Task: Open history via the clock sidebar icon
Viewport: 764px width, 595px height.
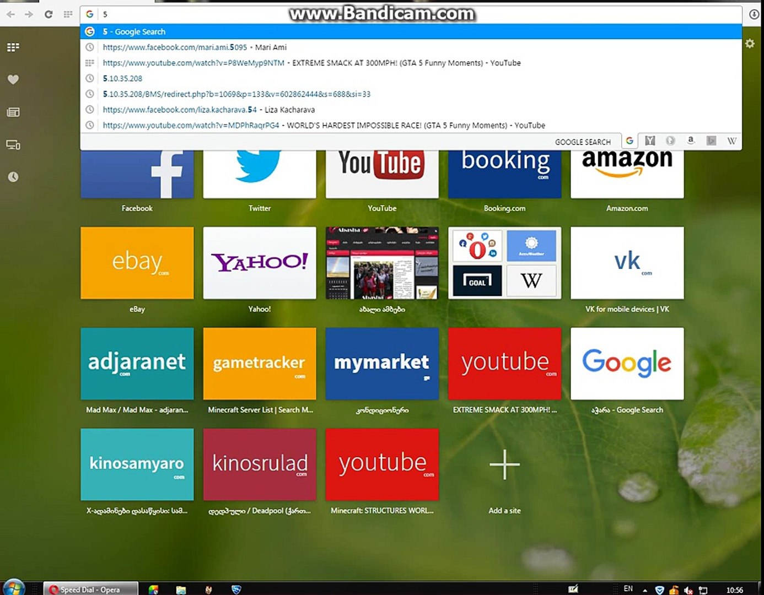Action: pyautogui.click(x=13, y=177)
